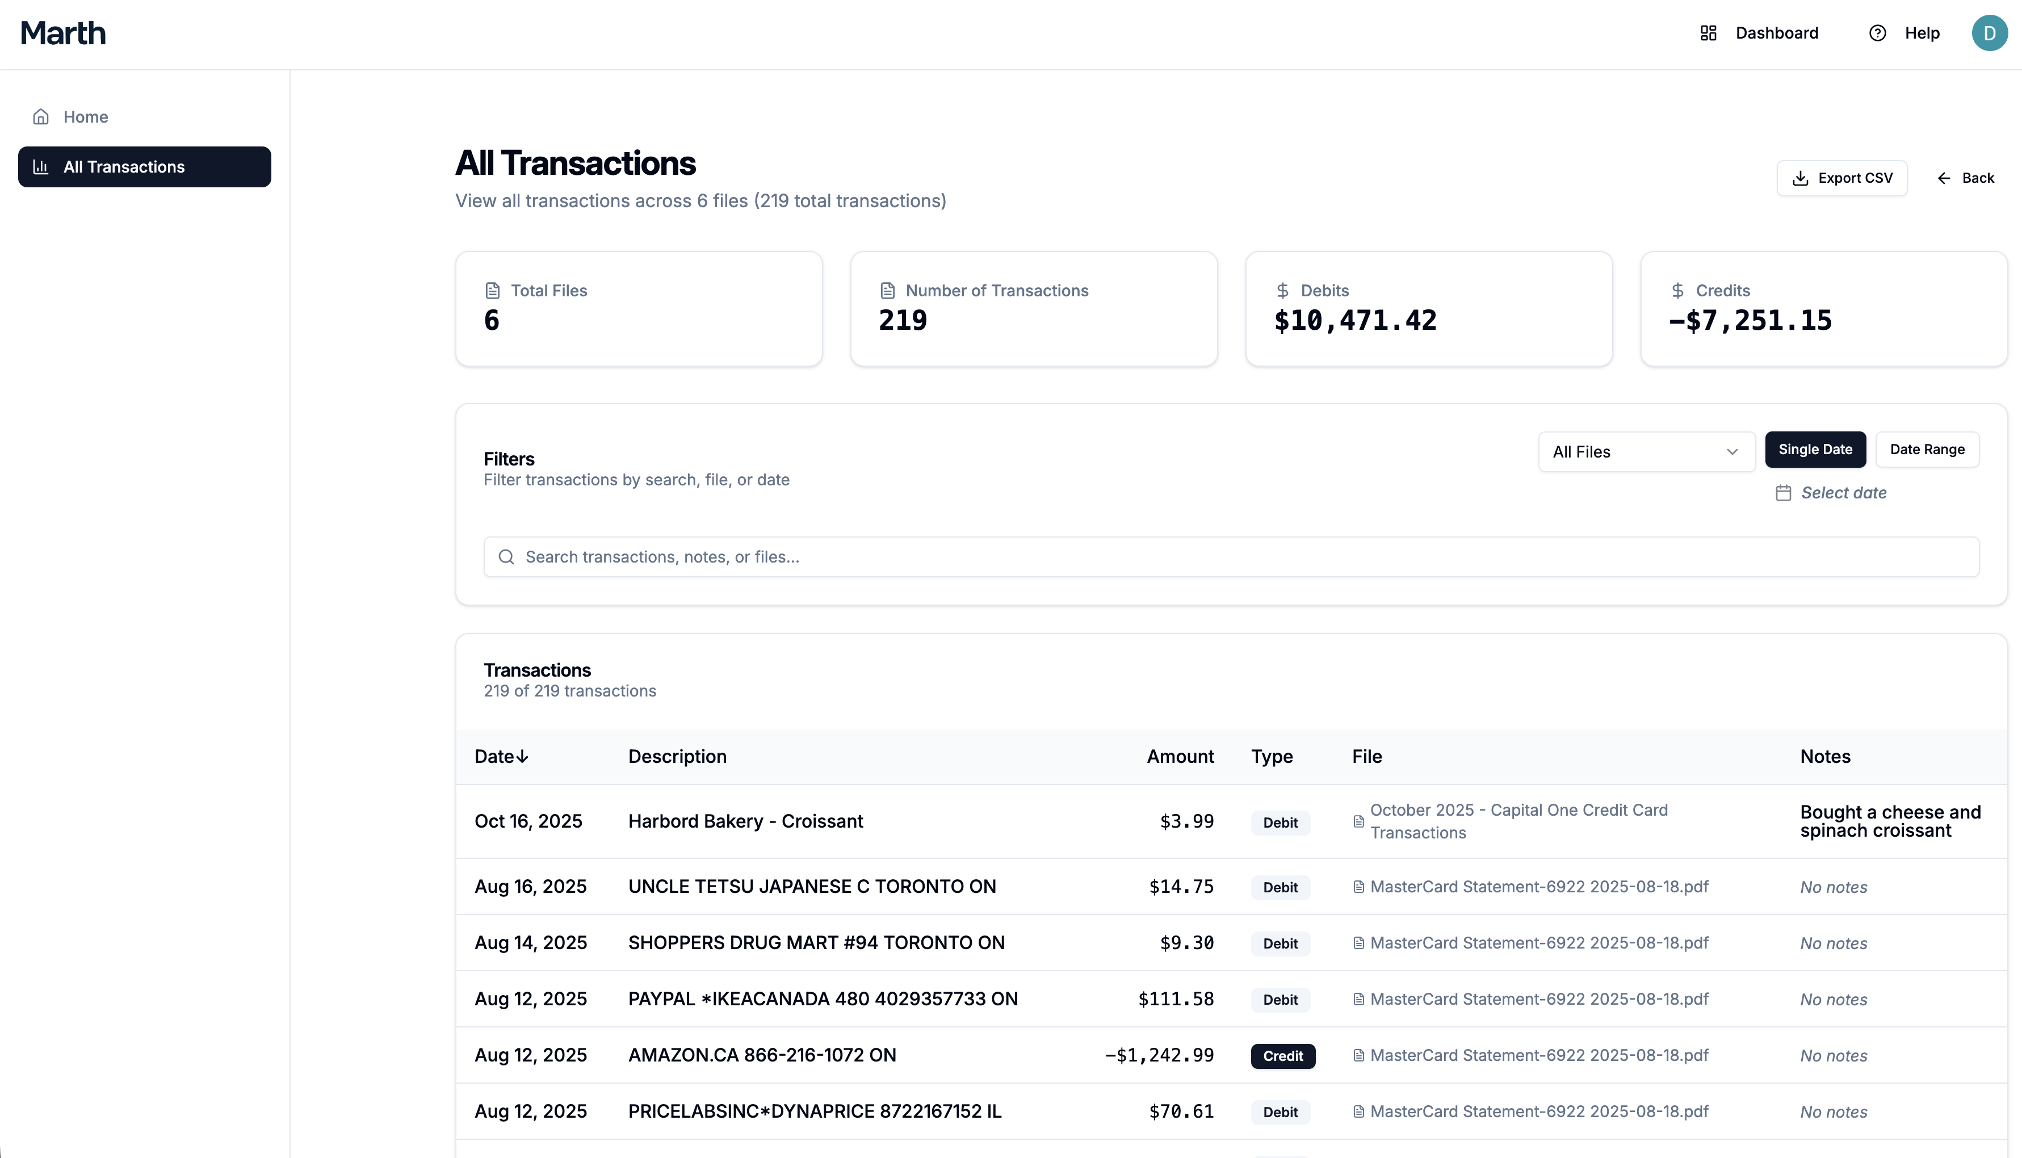This screenshot has height=1158, width=2022.
Task: Click the Home icon in the sidebar
Action: click(x=40, y=116)
